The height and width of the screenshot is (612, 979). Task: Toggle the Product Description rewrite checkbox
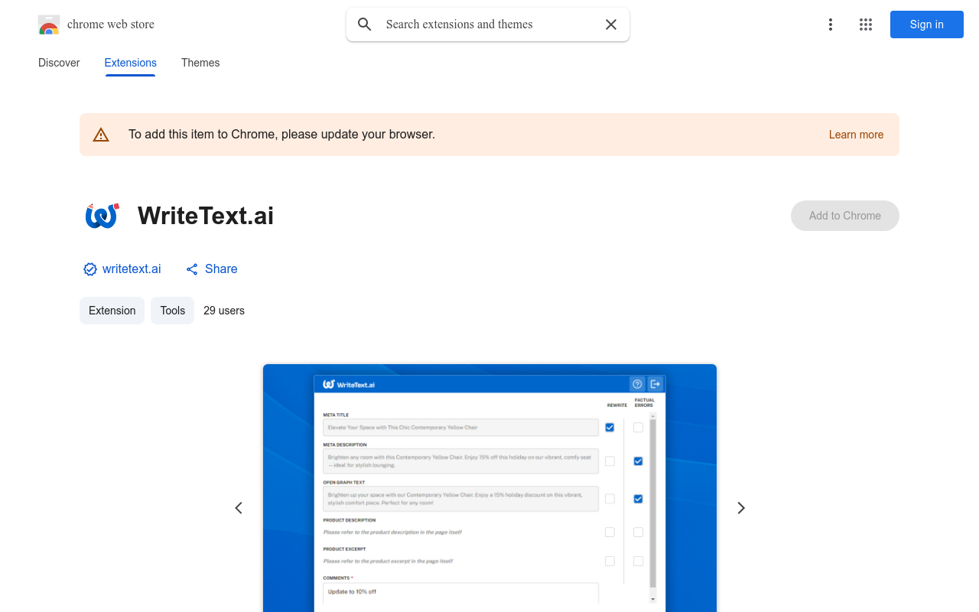click(610, 532)
